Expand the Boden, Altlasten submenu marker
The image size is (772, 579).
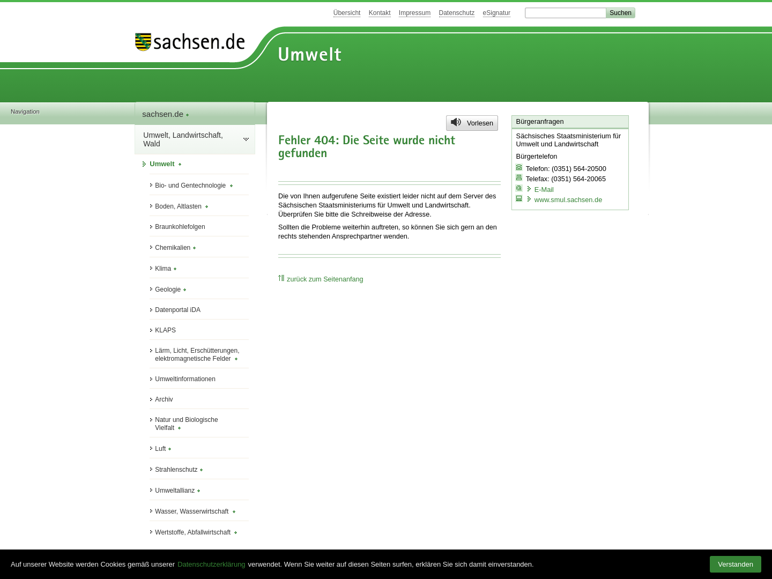(206, 207)
